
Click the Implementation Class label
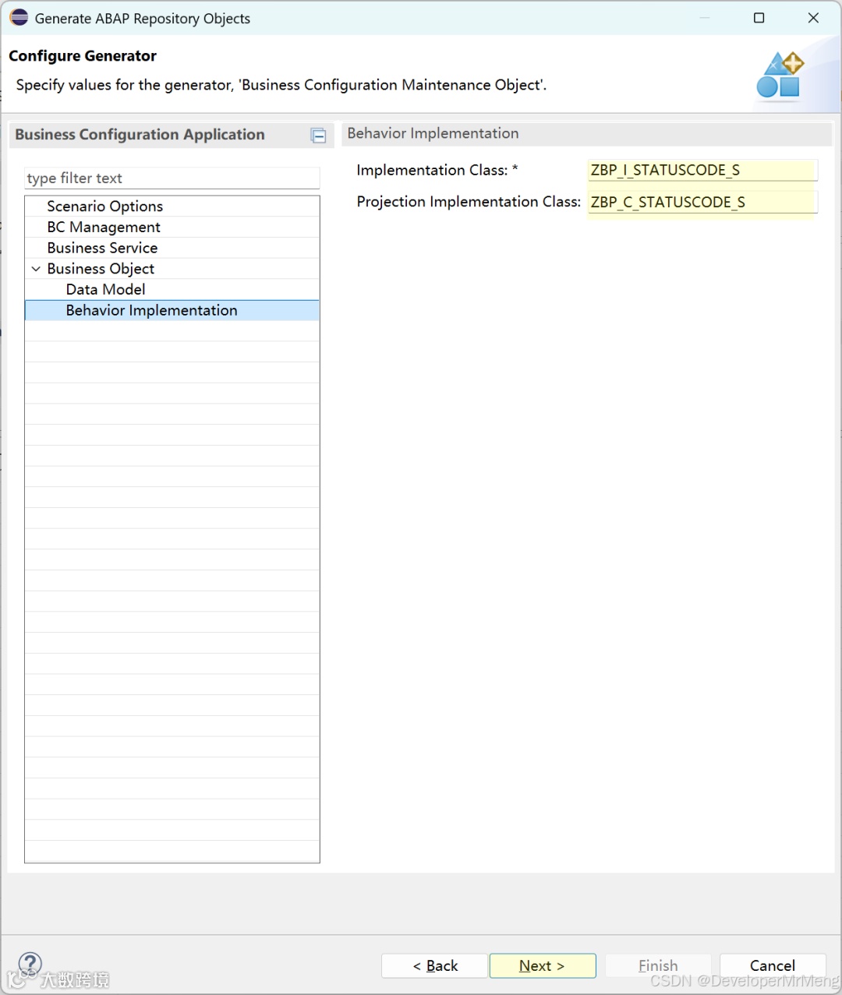(x=437, y=170)
